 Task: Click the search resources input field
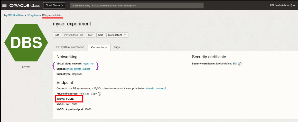pos(137,5)
